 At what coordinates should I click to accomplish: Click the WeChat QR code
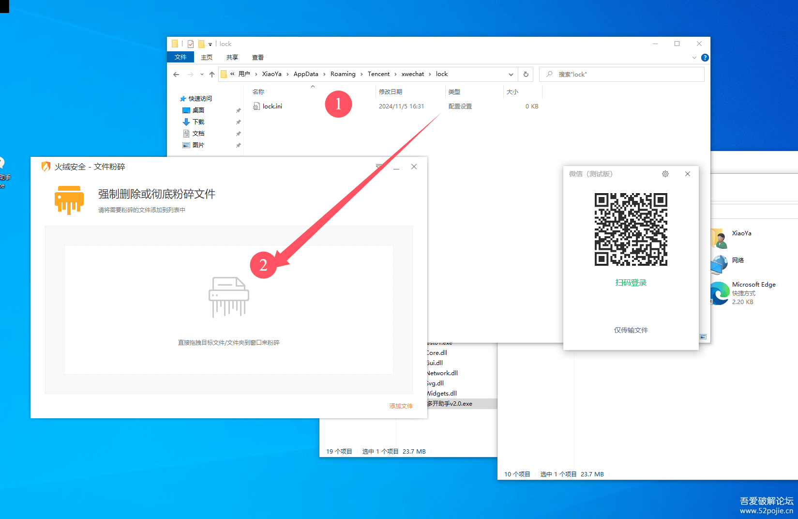pyautogui.click(x=631, y=229)
